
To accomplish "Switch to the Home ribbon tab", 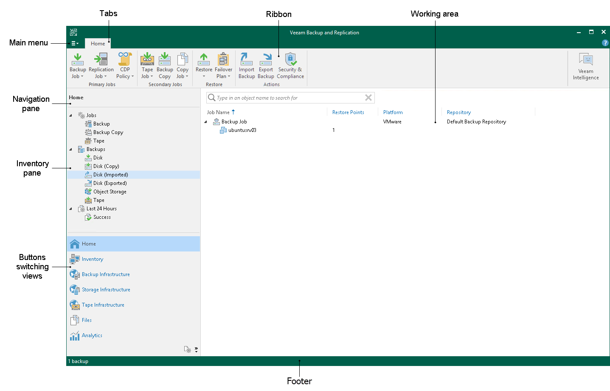I will (98, 43).
